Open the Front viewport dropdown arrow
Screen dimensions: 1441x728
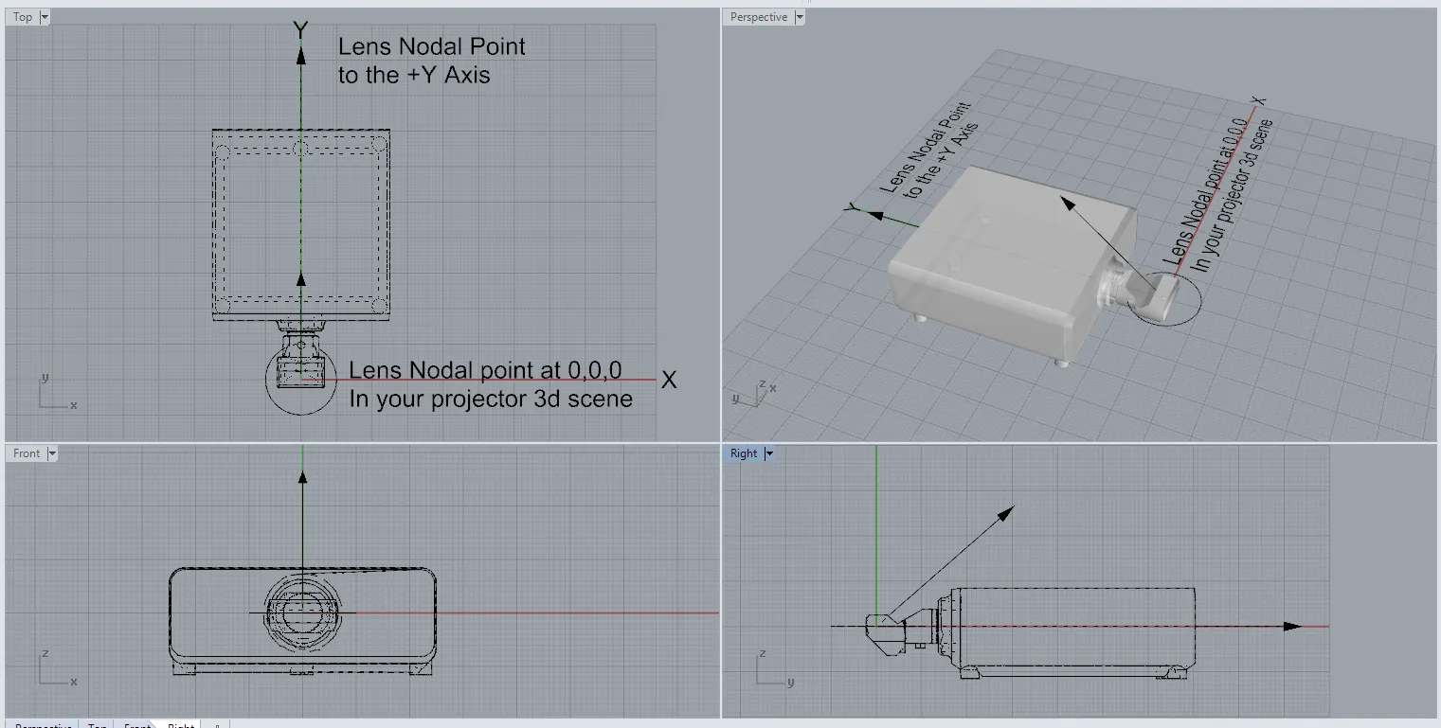52,453
